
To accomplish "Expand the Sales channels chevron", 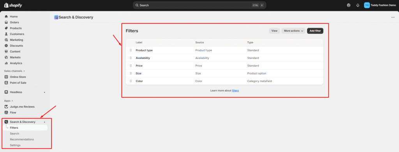I will click(x=24, y=71).
